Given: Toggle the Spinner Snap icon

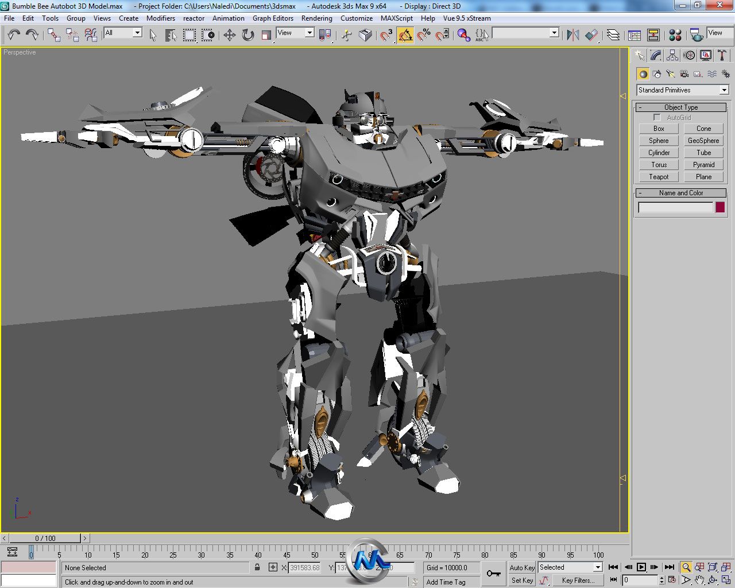Looking at the screenshot, I should point(442,35).
